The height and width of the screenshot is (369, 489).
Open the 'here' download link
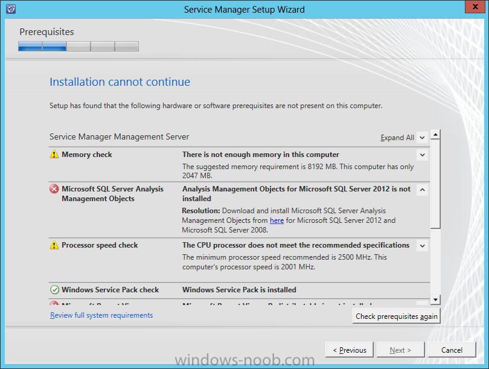(276, 220)
